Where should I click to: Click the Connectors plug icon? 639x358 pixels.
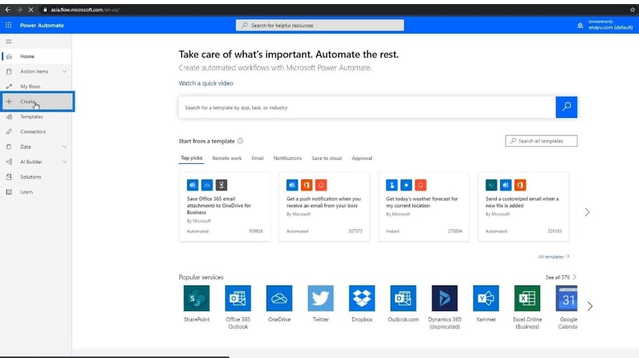[x=9, y=132]
